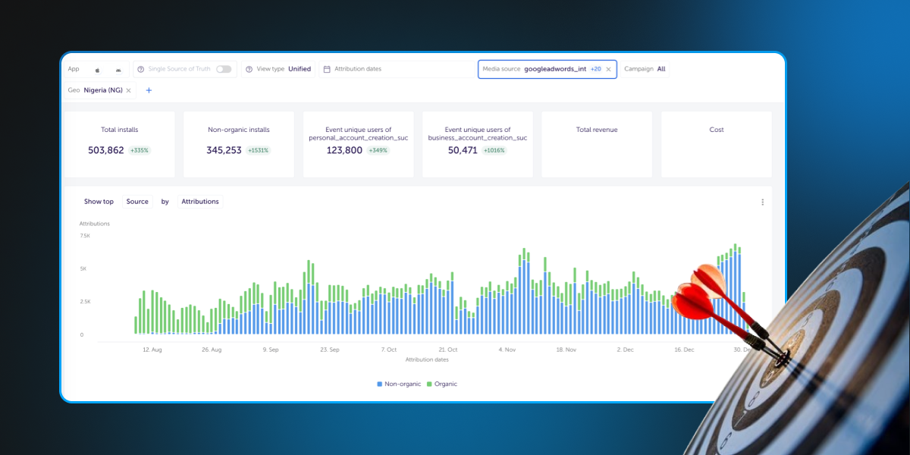Screen dimensions: 910x455
Task: Toggle the Non-organic legend series
Action: 399,384
